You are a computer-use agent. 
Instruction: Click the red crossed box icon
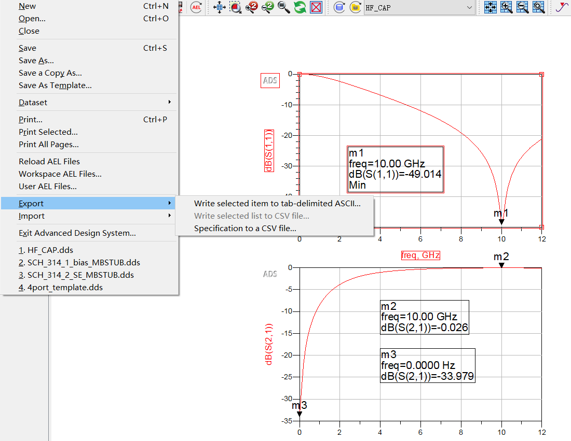pyautogui.click(x=316, y=7)
